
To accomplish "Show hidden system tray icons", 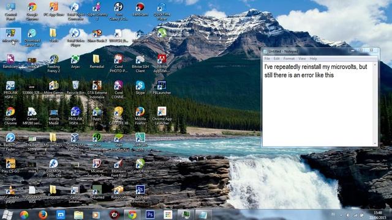I will tap(341, 215).
